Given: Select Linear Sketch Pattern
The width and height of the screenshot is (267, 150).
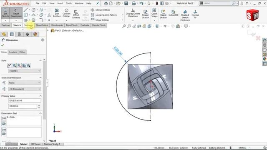Looking at the screenshot, I should tap(104, 15).
